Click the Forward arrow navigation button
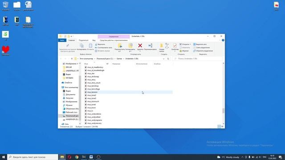The width and height of the screenshot is (285, 160). coord(65,59)
